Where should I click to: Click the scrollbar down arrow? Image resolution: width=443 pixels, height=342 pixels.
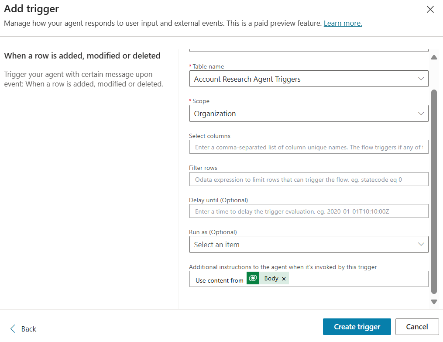tap(434, 301)
